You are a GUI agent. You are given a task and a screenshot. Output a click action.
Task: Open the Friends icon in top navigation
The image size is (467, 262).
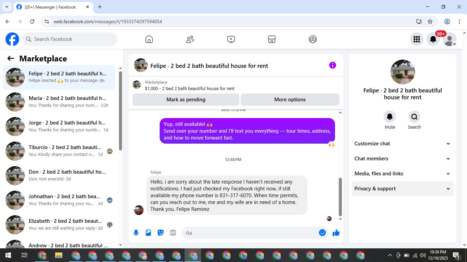click(190, 39)
